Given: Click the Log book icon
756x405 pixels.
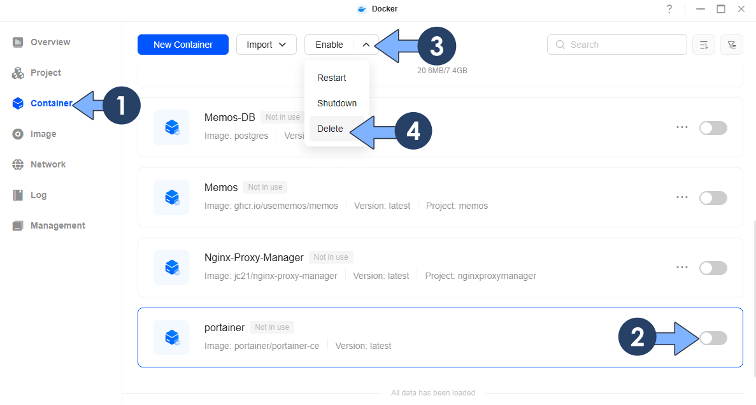Looking at the screenshot, I should click(18, 195).
